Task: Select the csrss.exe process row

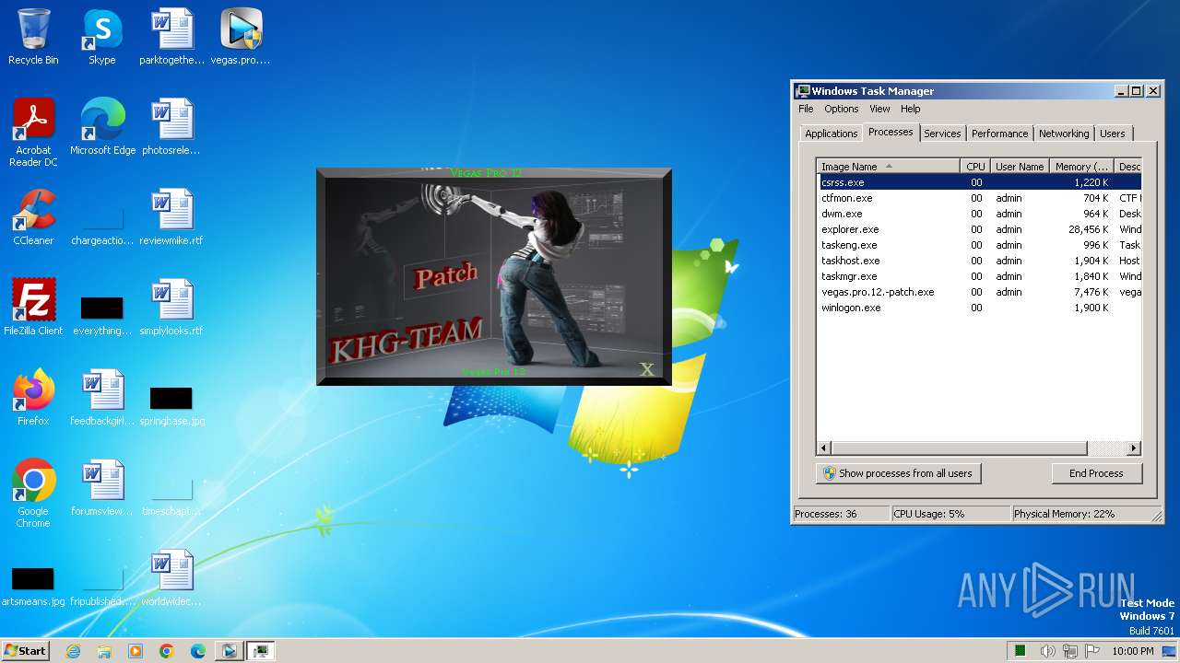Action: coord(979,182)
